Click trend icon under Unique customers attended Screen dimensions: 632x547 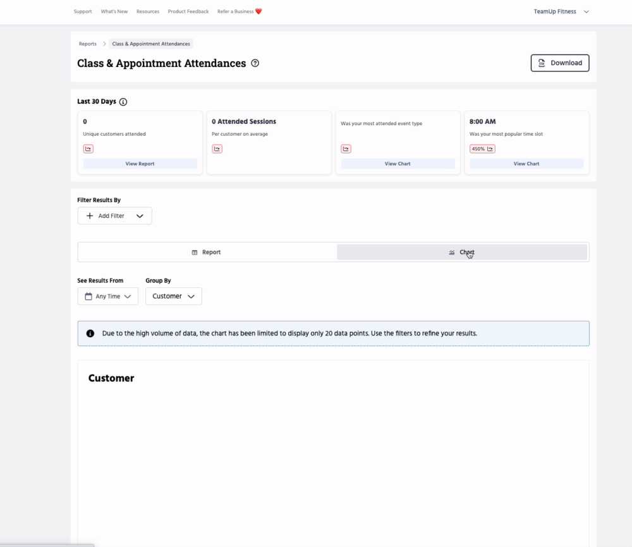tap(88, 149)
